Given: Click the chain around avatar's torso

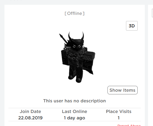Looking at the screenshot, I should click(x=75, y=55).
